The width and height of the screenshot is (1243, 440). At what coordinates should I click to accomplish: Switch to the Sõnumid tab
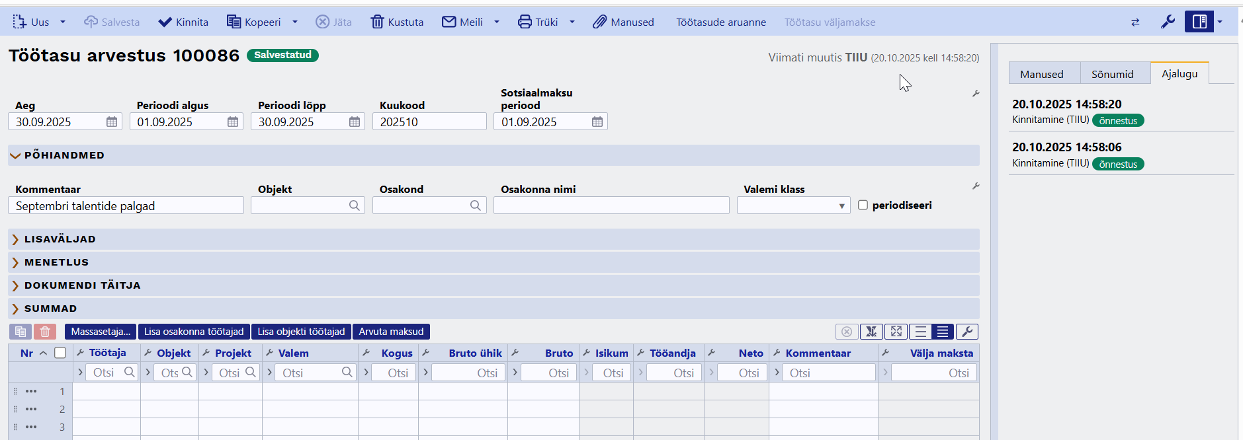click(x=1112, y=74)
